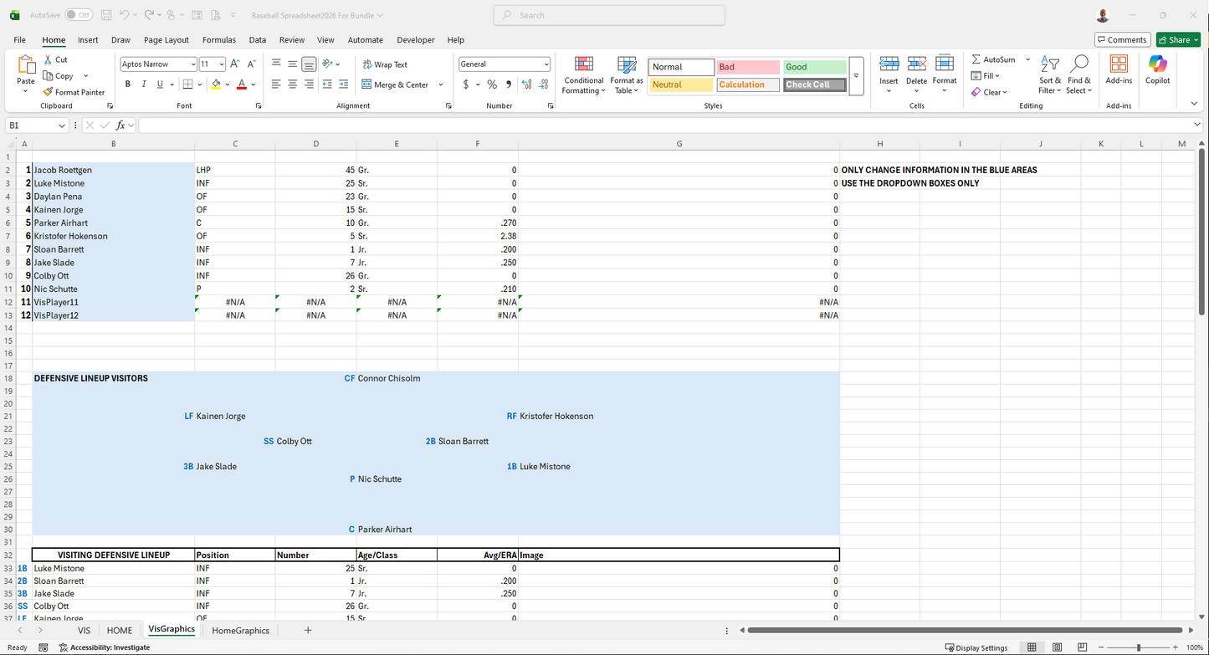Image resolution: width=1209 pixels, height=655 pixels.
Task: Open the number format dropdown
Action: (x=546, y=64)
